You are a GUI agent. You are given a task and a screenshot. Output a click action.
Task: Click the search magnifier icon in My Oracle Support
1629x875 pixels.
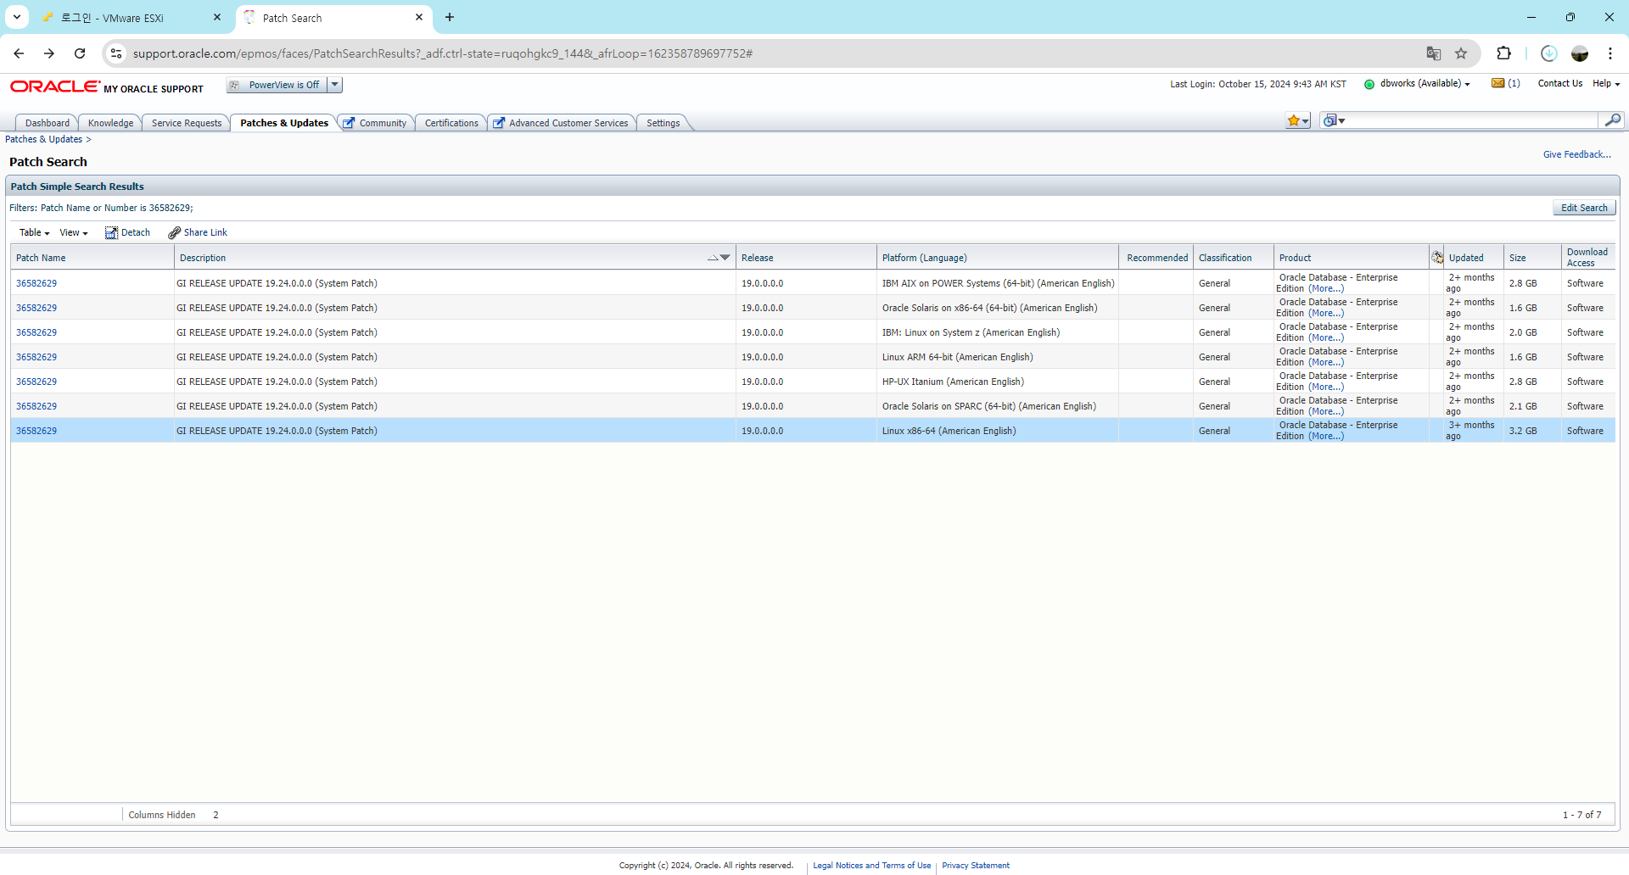1612,120
